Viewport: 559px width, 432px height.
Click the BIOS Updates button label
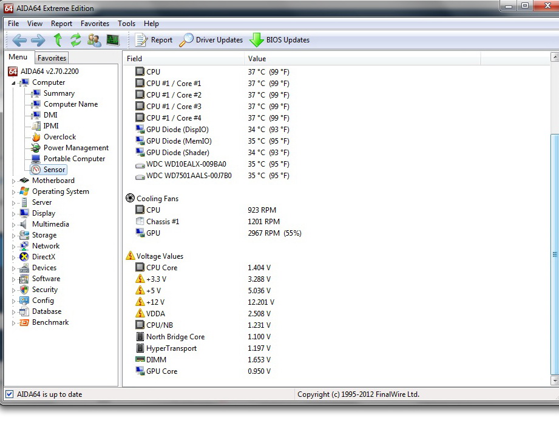(x=288, y=40)
